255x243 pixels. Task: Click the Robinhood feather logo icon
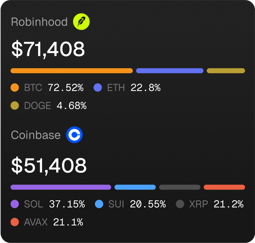(x=81, y=22)
